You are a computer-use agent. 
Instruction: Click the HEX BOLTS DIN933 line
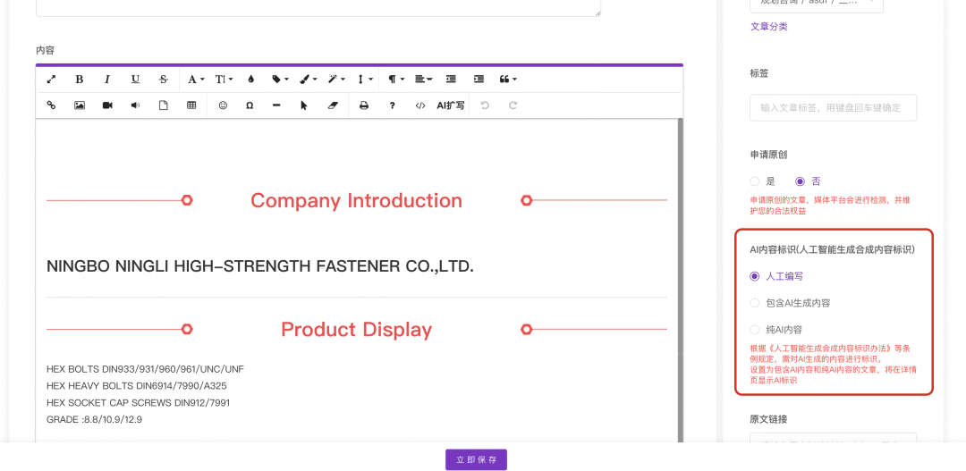point(146,369)
